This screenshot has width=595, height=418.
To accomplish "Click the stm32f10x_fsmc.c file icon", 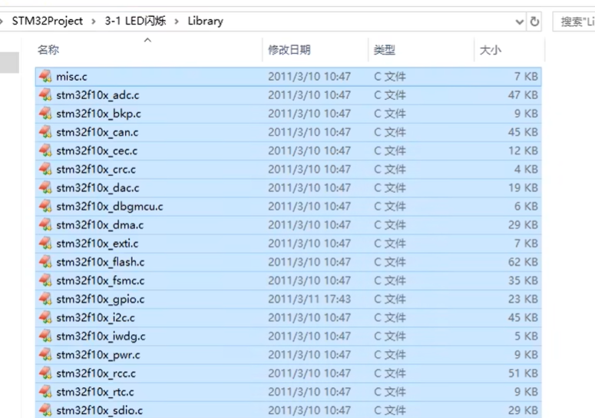I will pos(45,280).
